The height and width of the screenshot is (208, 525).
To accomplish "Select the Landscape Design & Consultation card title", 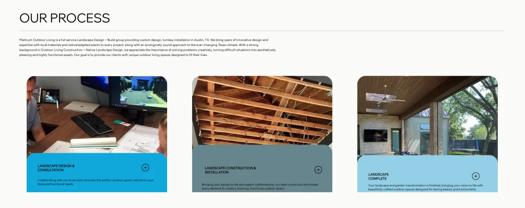I will (56, 168).
